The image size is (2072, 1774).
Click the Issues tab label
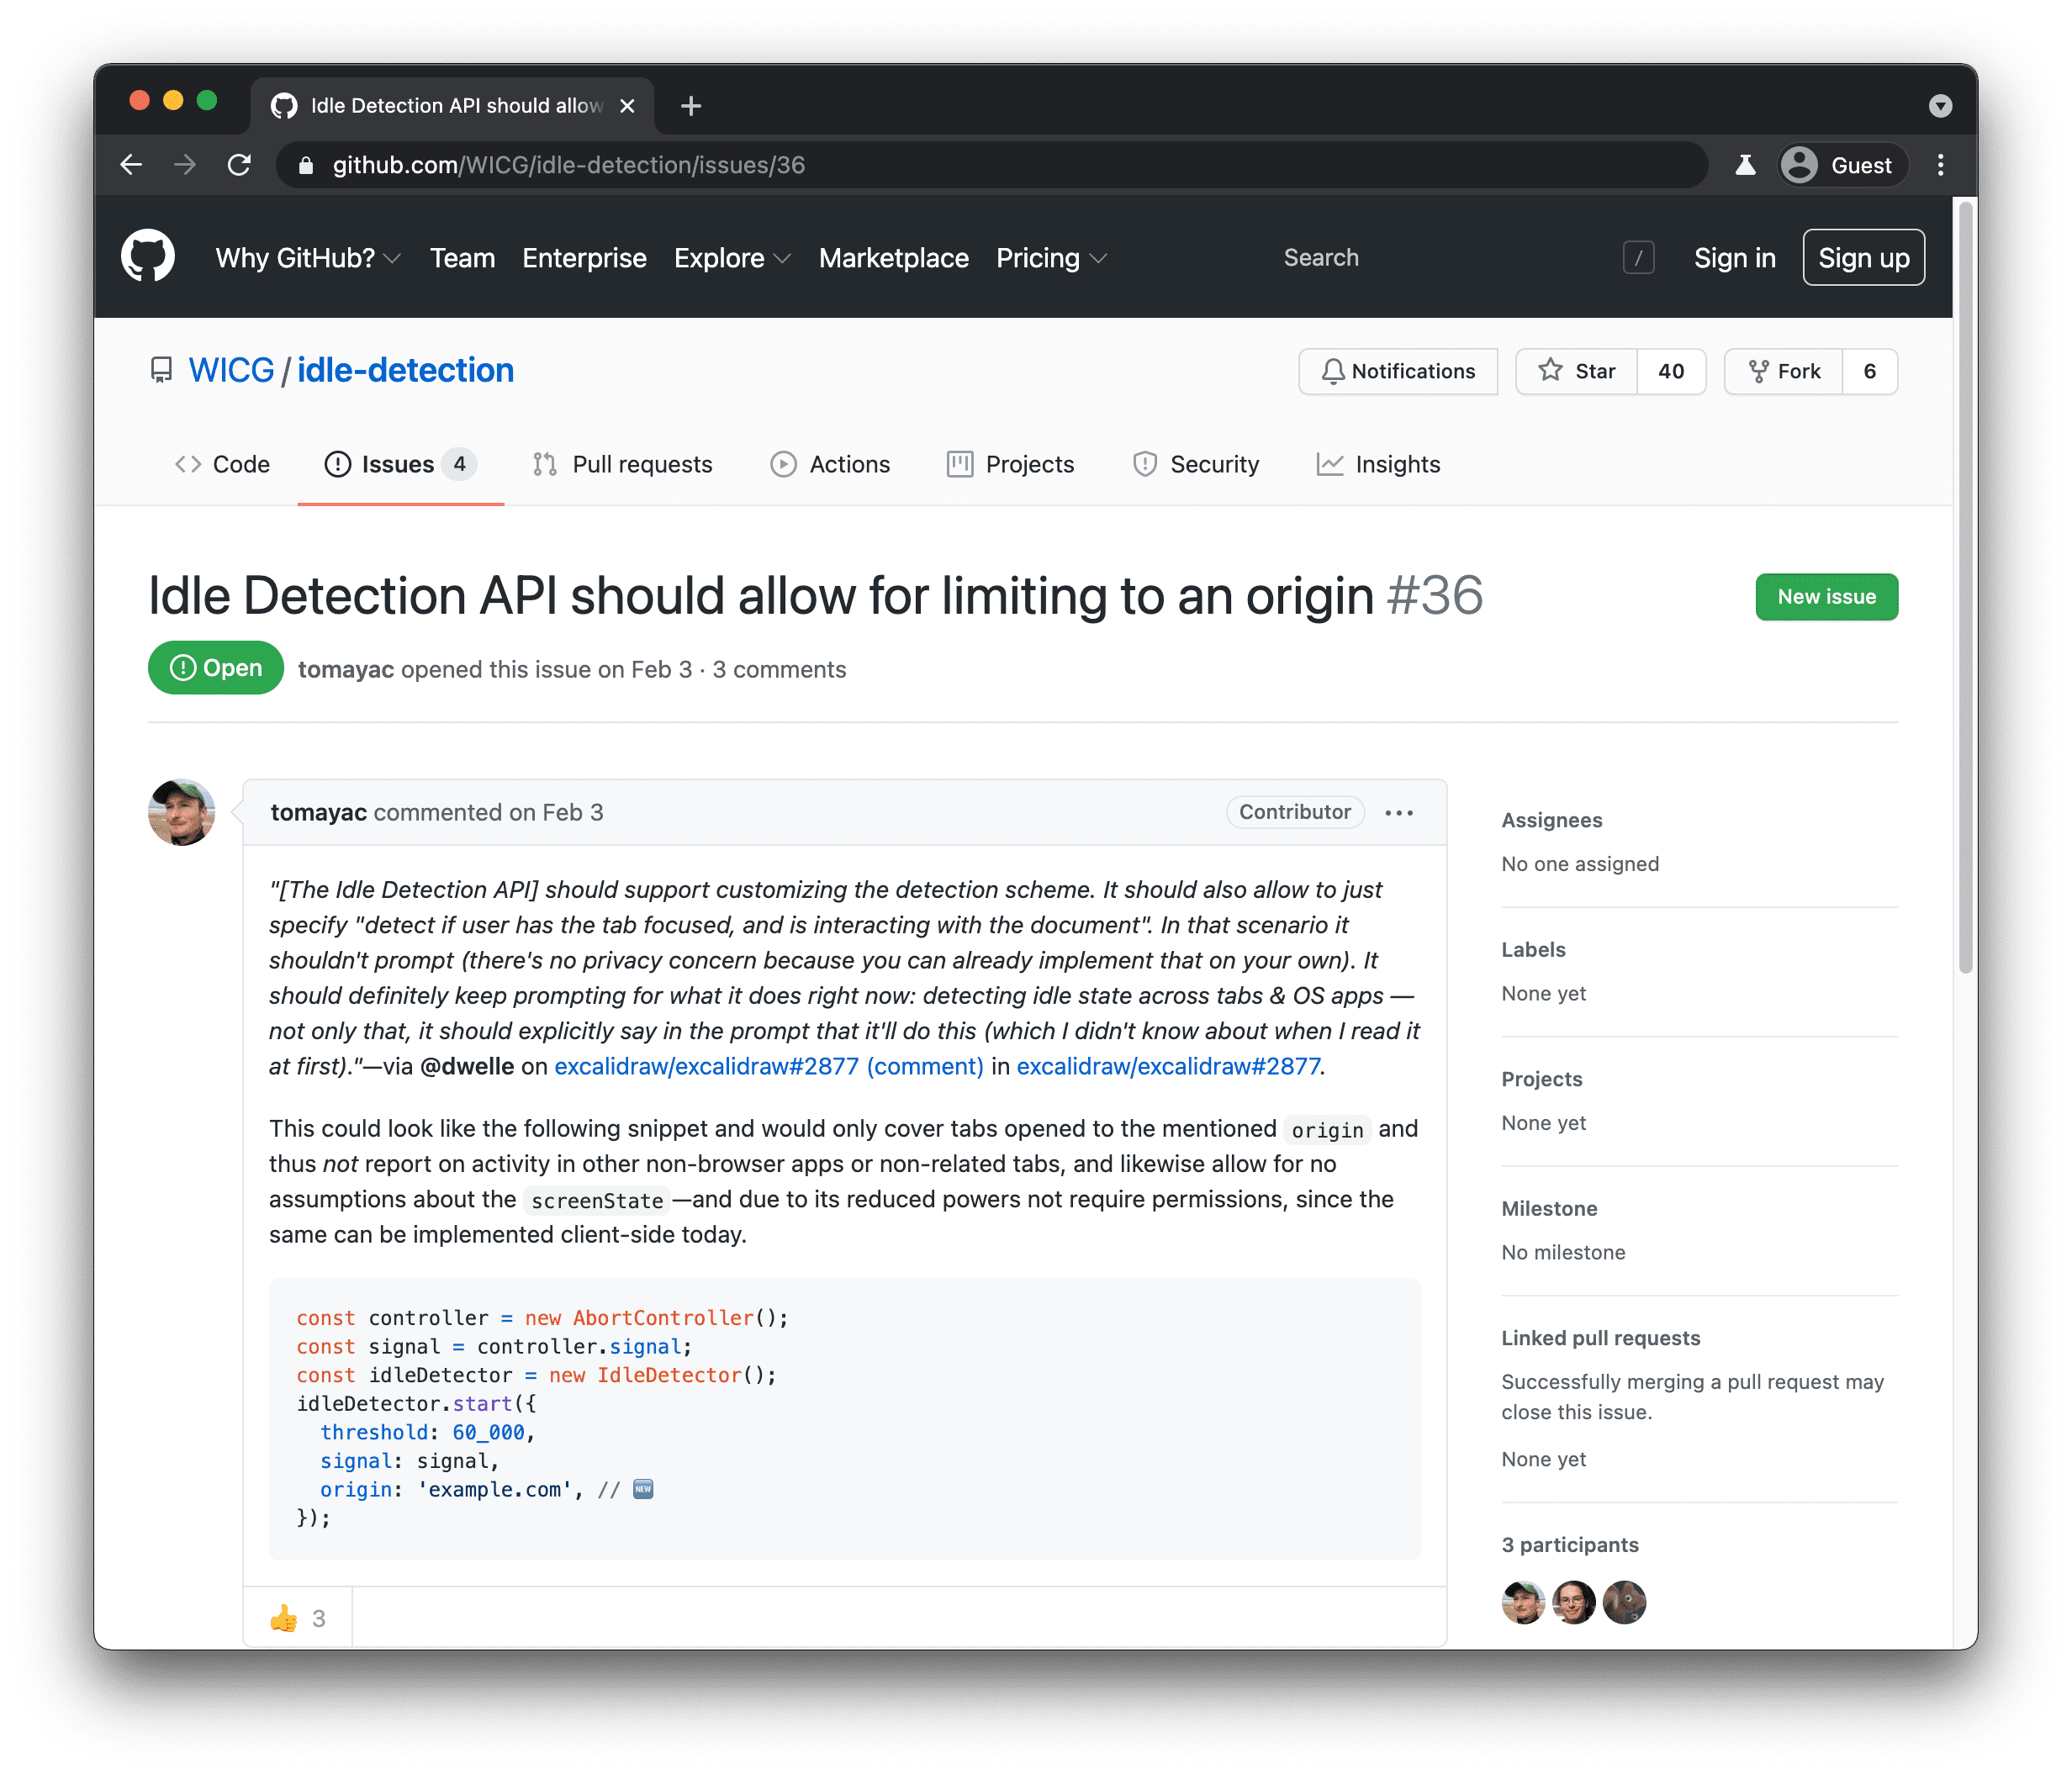[x=396, y=465]
